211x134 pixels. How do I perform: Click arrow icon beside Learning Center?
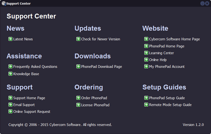[146, 53]
